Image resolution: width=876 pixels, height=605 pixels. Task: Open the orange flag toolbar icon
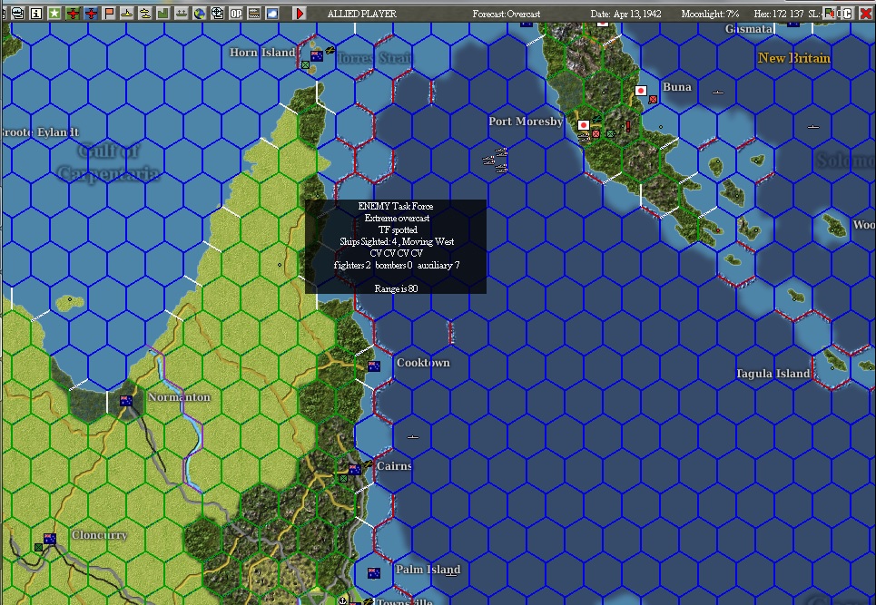[109, 14]
